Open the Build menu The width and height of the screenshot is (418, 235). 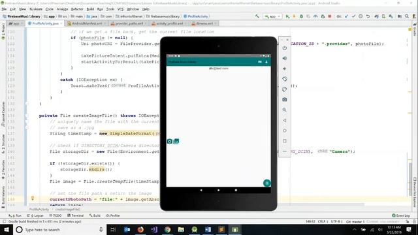90,9
